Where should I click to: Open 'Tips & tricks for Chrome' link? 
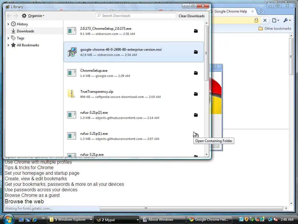click(x=29, y=168)
